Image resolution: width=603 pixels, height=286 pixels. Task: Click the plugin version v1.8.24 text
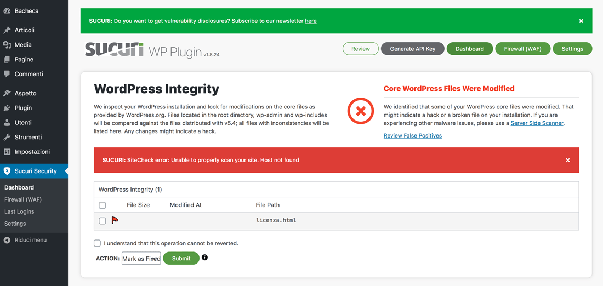pyautogui.click(x=212, y=55)
